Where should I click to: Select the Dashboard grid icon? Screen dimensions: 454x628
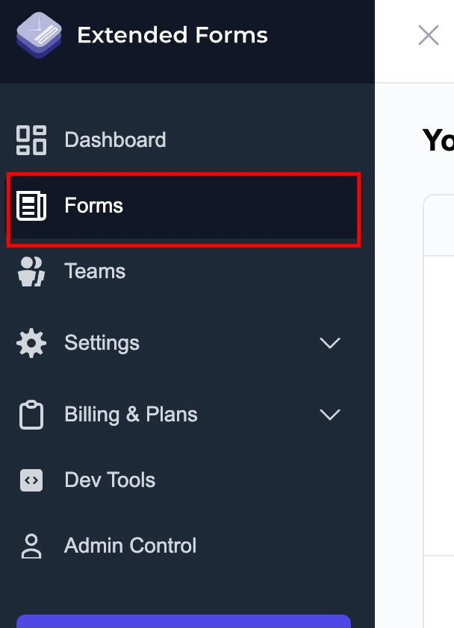pyautogui.click(x=31, y=139)
